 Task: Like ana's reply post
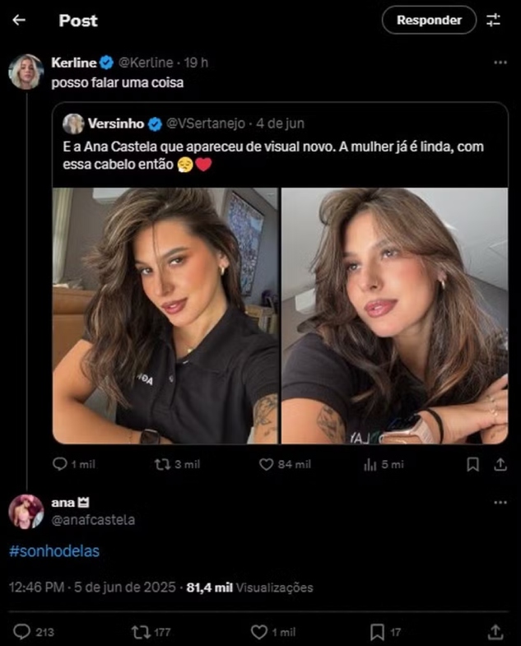click(x=259, y=632)
